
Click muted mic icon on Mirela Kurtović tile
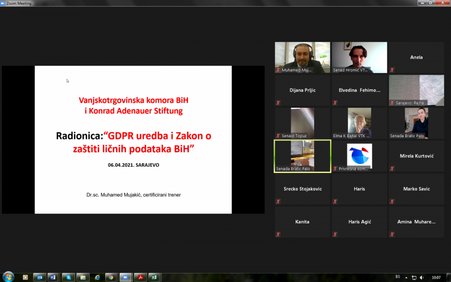[x=392, y=168]
